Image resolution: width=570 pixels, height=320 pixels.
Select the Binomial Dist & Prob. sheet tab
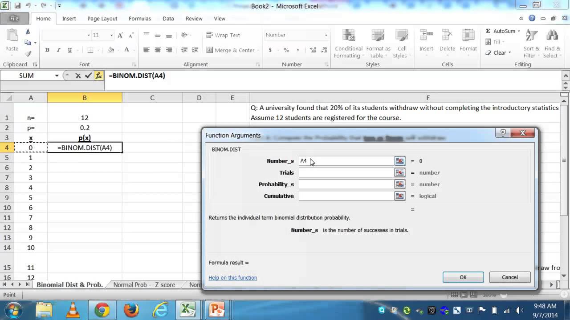click(70, 285)
